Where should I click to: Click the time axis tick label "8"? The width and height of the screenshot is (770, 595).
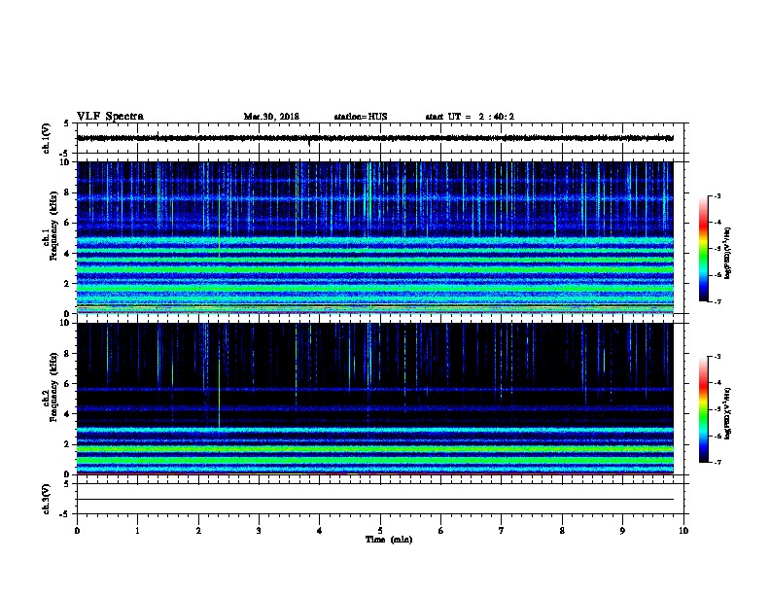tap(562, 531)
